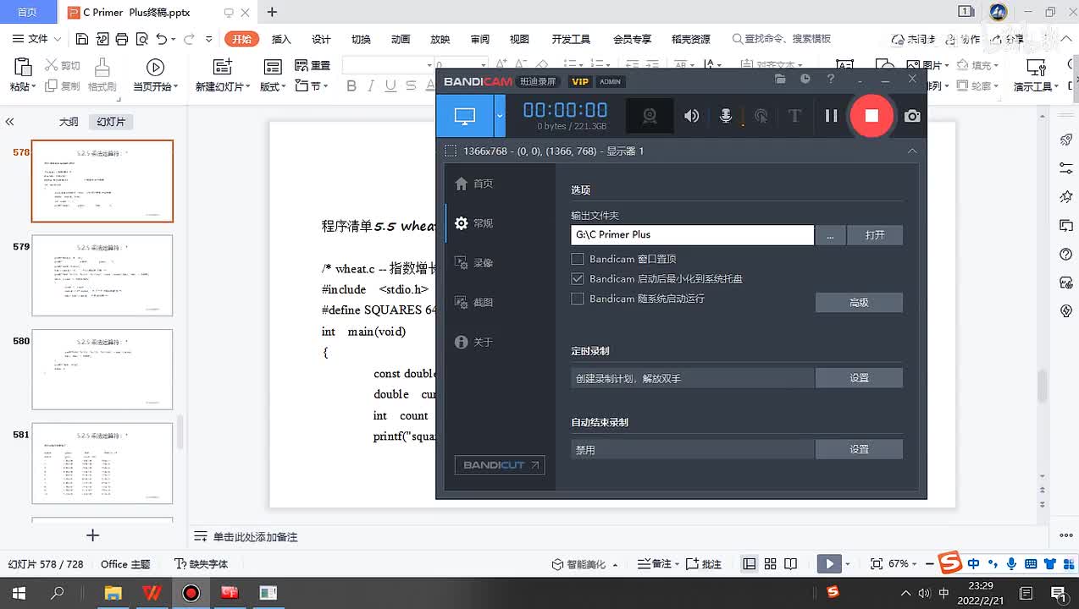
Task: Toggle the Bandicam webcam overlay
Action: (x=650, y=116)
